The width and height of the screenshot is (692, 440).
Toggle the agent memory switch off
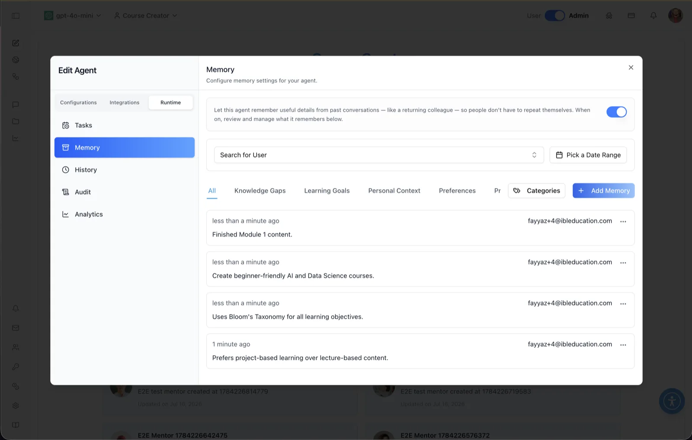pyautogui.click(x=616, y=112)
